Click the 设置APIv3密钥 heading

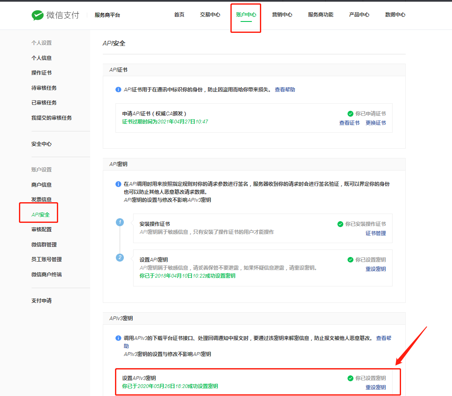139,378
